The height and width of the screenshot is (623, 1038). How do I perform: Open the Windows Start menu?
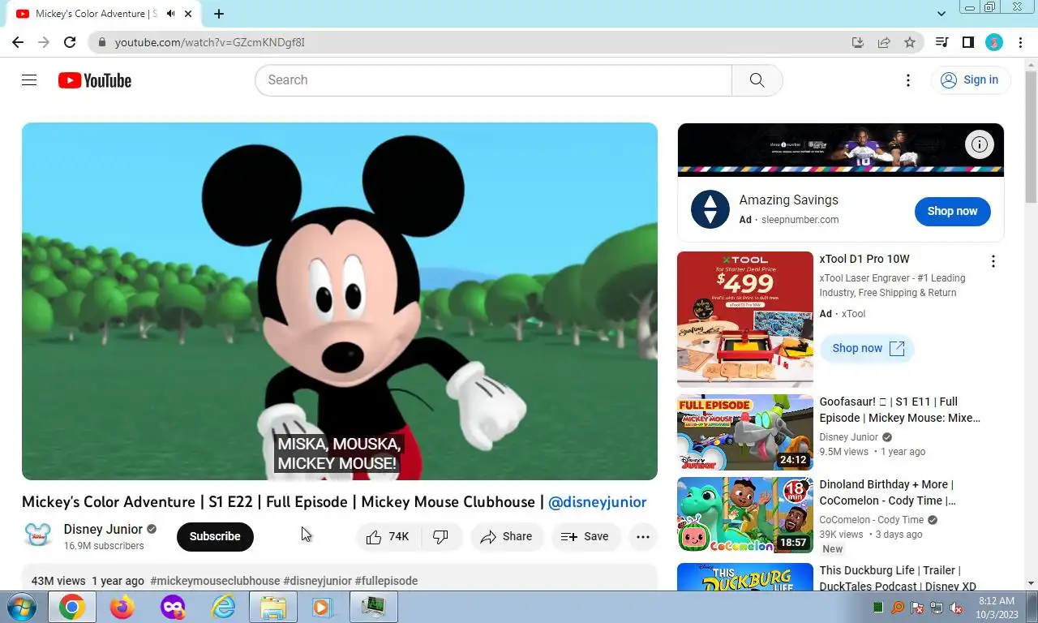click(22, 607)
